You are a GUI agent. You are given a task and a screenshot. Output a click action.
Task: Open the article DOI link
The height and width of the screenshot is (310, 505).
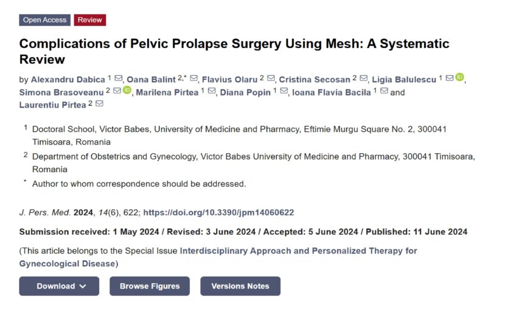click(219, 213)
